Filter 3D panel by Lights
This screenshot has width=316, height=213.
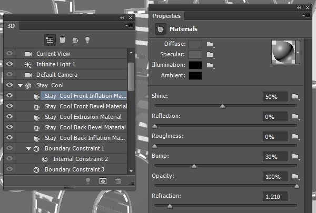[x=87, y=40]
